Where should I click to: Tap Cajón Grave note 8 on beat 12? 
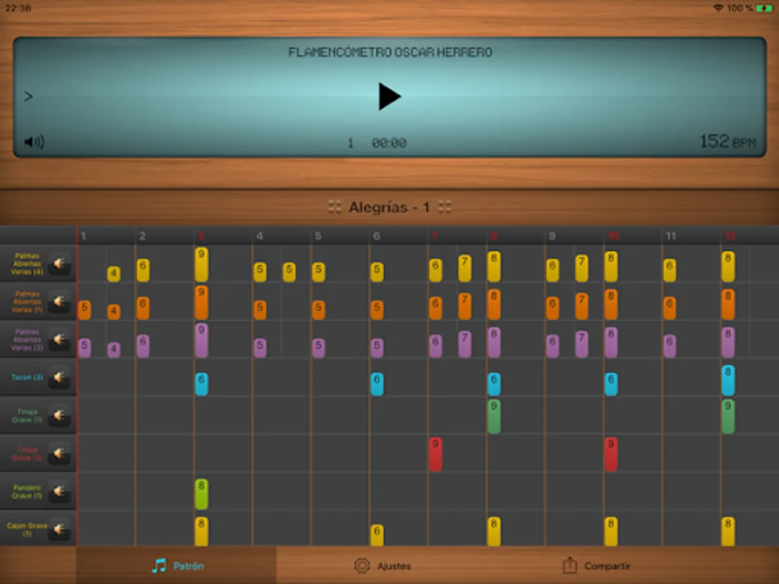coord(728,531)
